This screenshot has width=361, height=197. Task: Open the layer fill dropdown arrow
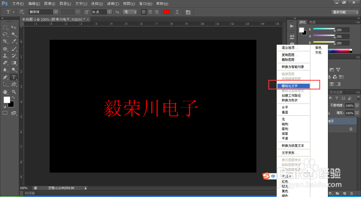click(x=357, y=113)
